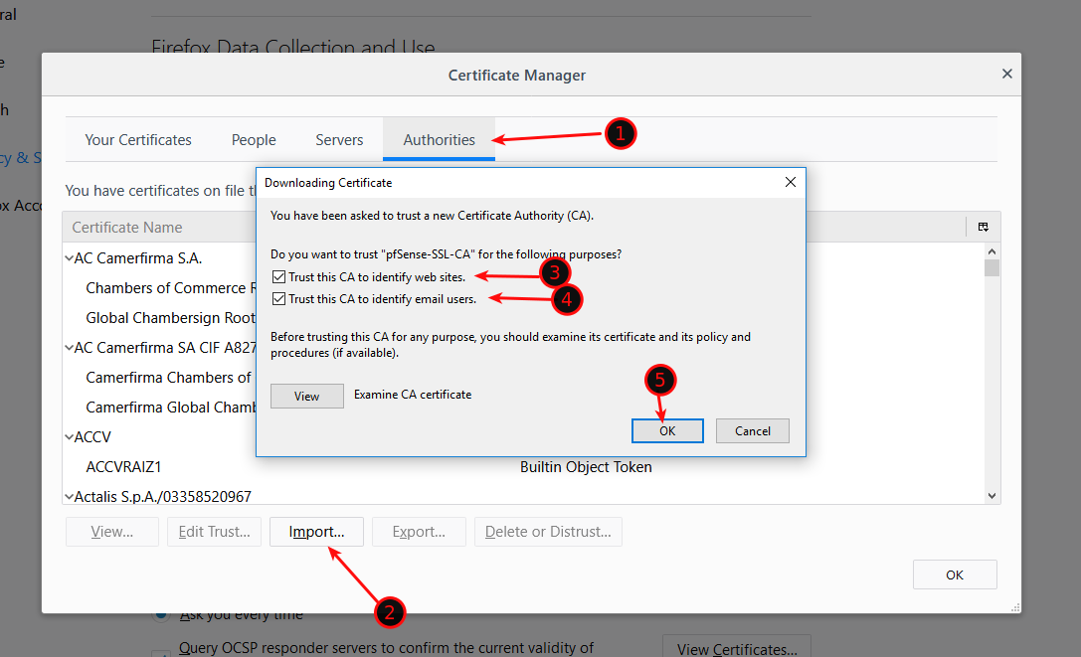The width and height of the screenshot is (1081, 657).
Task: Open the Your Certificates tab
Action: point(138,140)
